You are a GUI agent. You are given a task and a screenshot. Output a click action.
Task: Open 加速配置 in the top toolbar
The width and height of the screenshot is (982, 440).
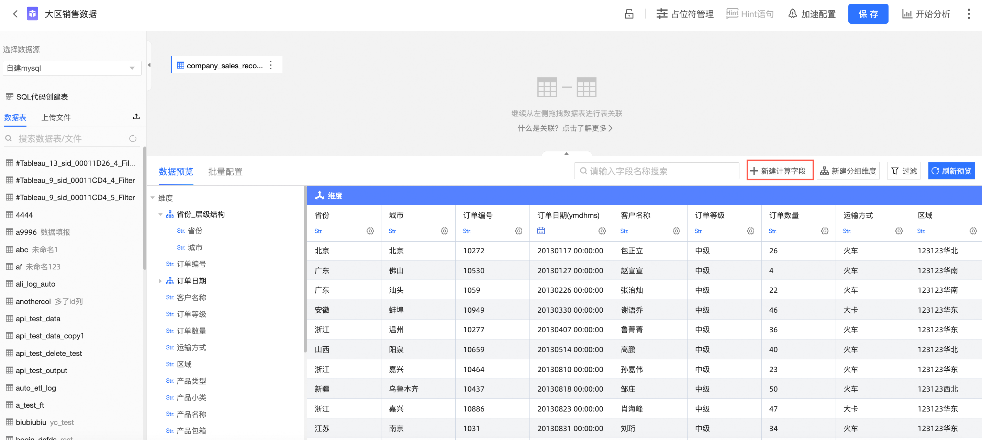(x=812, y=14)
